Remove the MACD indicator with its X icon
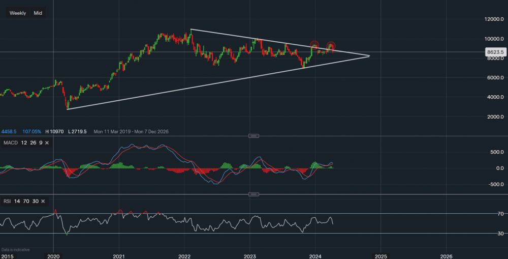508x259 pixels. click(x=47, y=143)
